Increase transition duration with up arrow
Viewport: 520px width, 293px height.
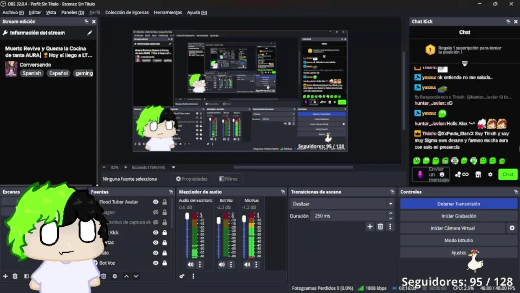tap(390, 213)
